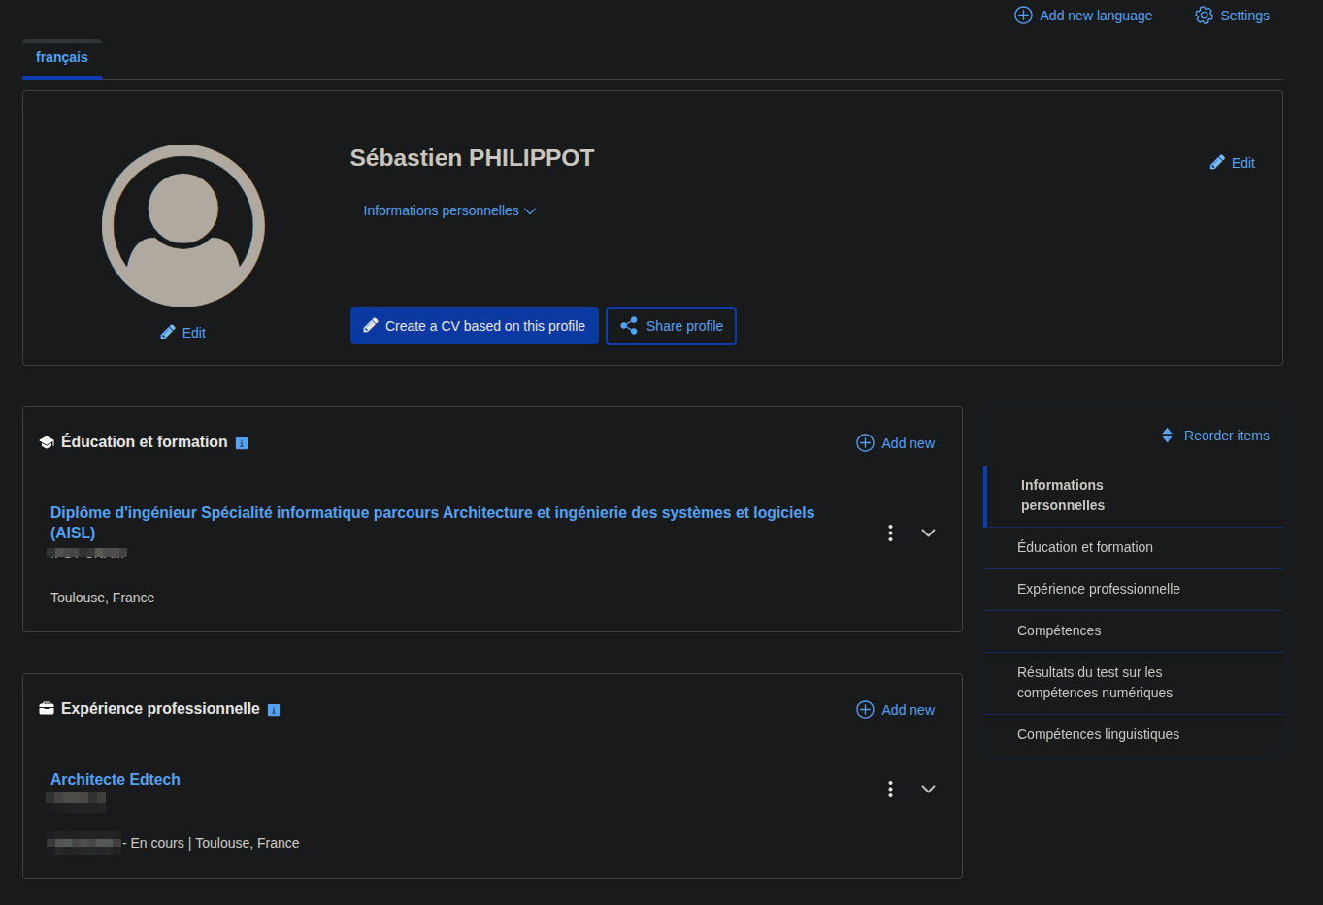Click the Reorder items arrows icon
The width and height of the screenshot is (1323, 905).
click(1168, 436)
